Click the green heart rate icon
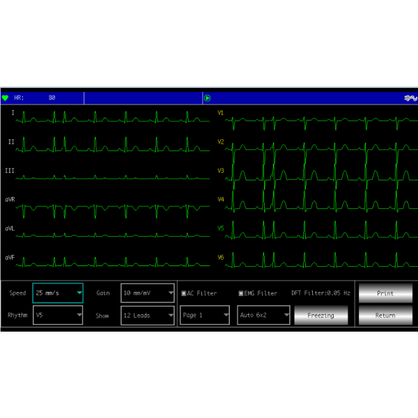The width and height of the screenshot is (418, 418). point(5,98)
